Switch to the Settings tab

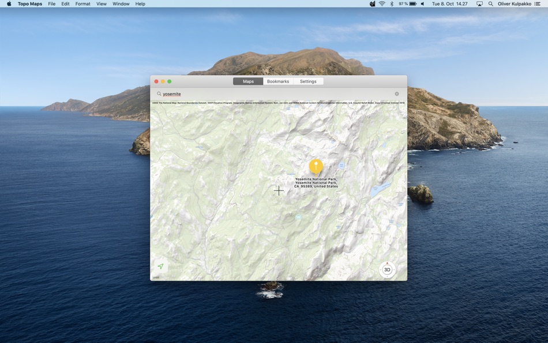coord(308,81)
